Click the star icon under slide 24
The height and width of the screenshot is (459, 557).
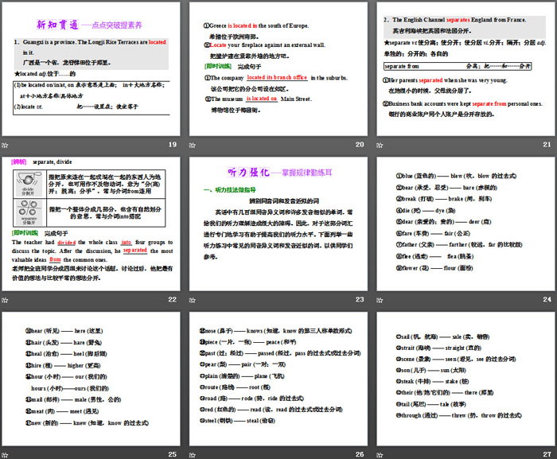(380, 300)
